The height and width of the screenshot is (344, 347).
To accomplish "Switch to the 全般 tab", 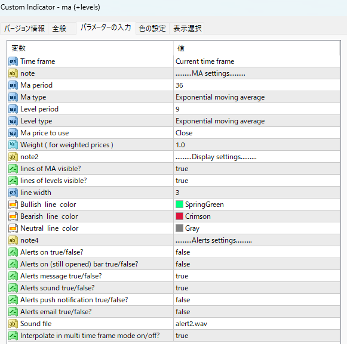I will tap(59, 28).
